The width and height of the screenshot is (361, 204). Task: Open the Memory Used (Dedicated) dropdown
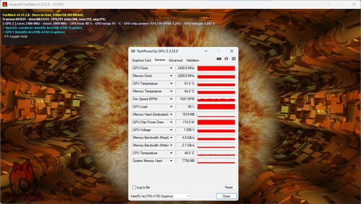[x=171, y=115]
